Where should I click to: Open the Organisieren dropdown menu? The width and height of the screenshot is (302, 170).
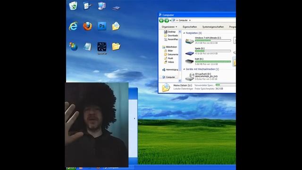[169, 27]
